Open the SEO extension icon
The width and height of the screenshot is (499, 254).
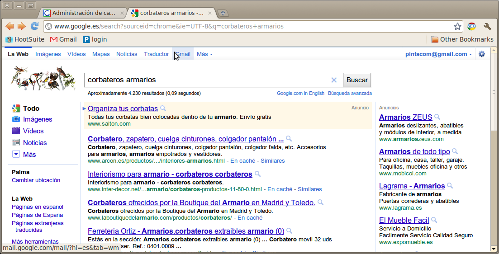[471, 26]
